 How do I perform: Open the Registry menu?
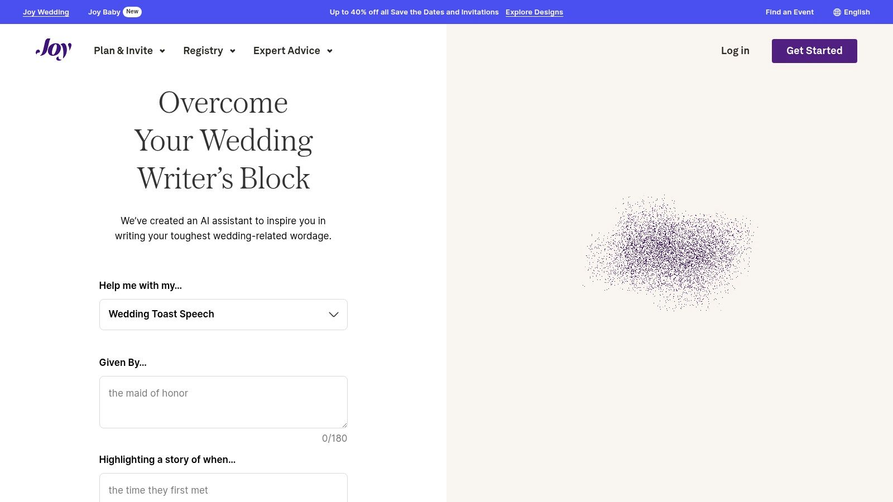point(203,51)
